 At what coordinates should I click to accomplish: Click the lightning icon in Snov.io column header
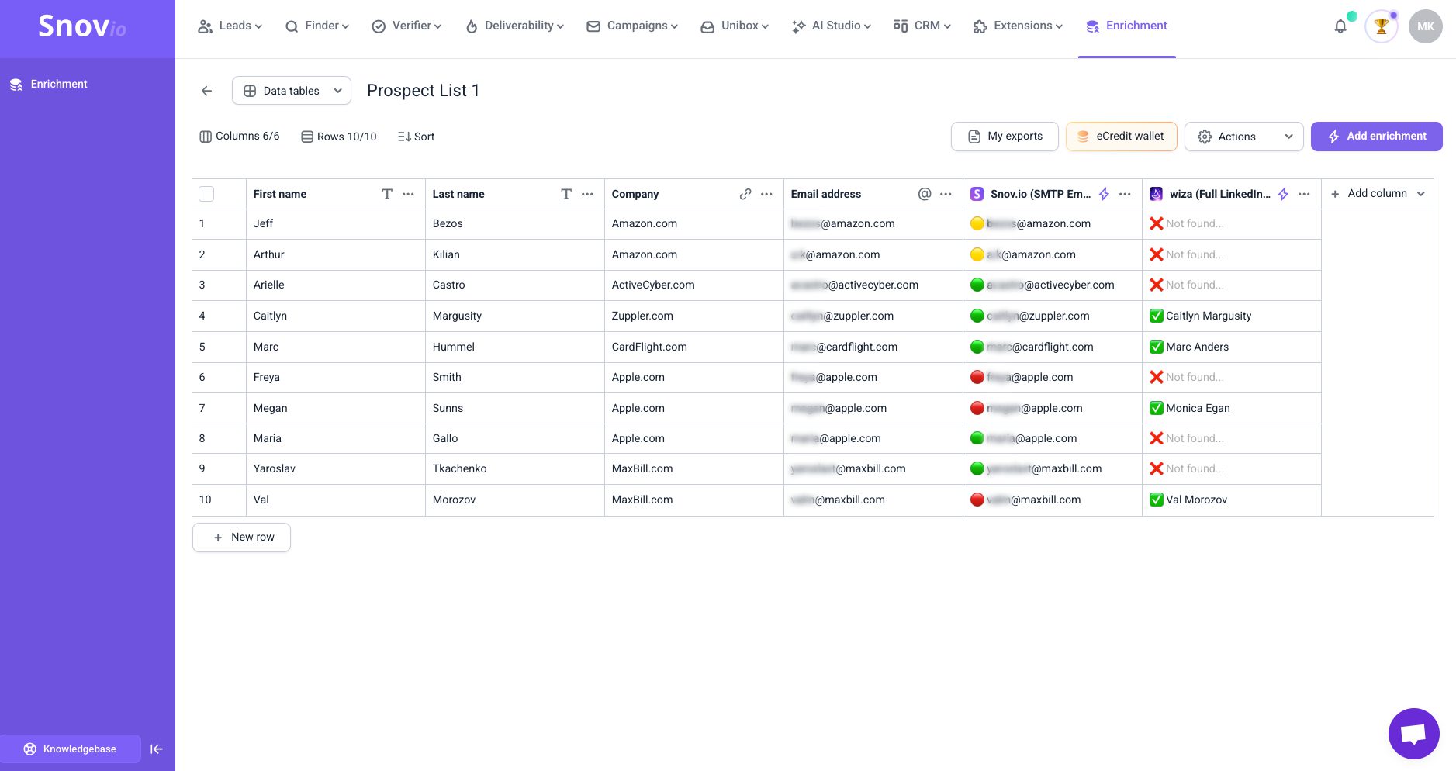[x=1104, y=194]
